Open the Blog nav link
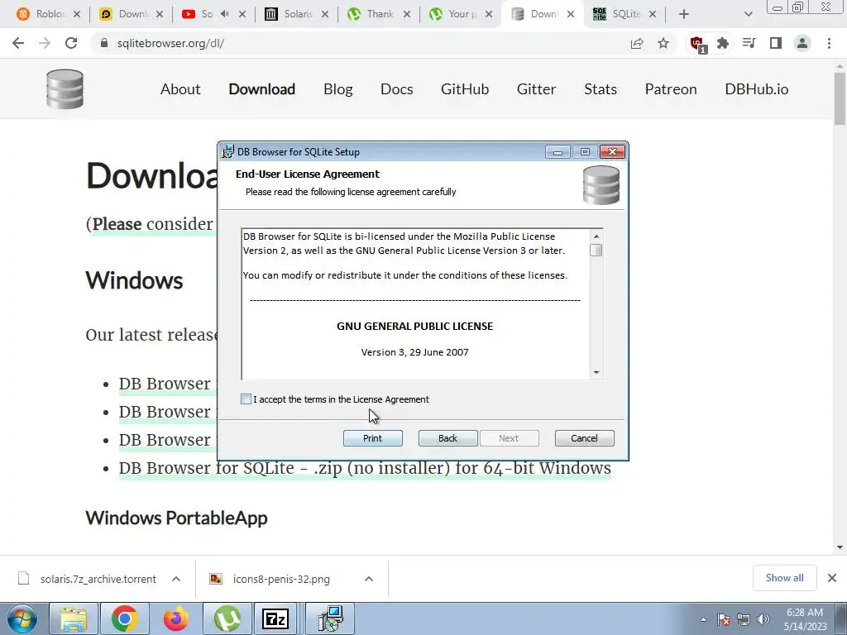The image size is (847, 635). (x=338, y=89)
